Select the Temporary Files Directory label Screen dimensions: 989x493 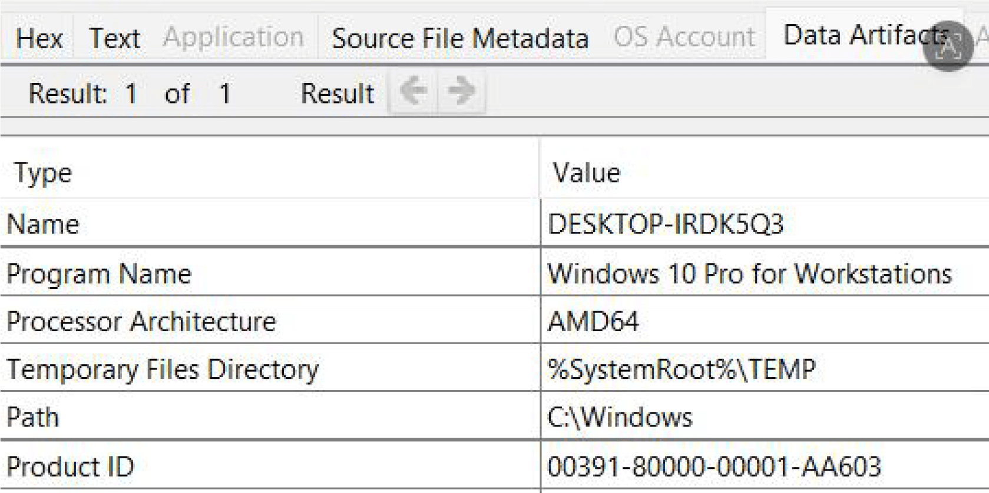coord(163,369)
